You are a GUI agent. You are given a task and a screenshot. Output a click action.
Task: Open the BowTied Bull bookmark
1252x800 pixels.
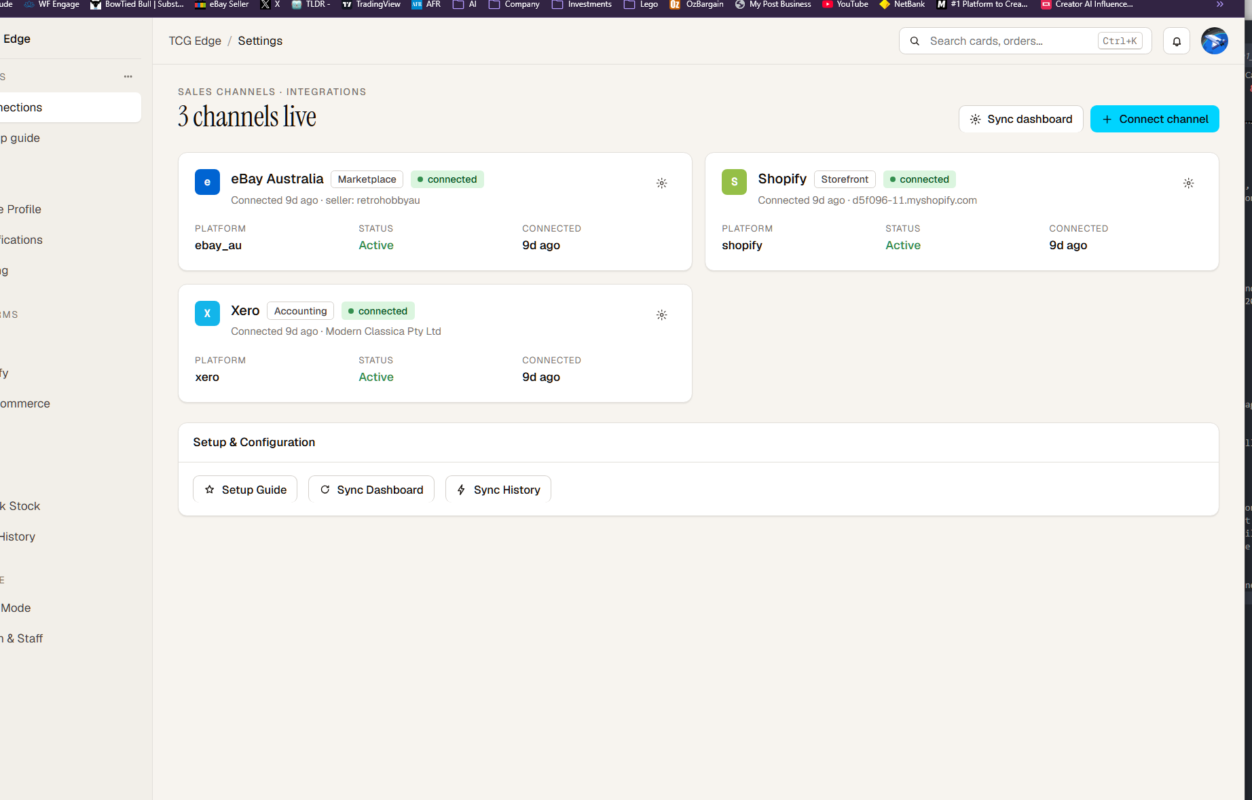[x=137, y=4]
